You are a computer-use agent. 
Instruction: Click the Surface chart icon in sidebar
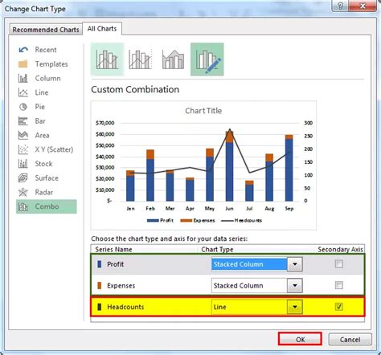[23, 178]
